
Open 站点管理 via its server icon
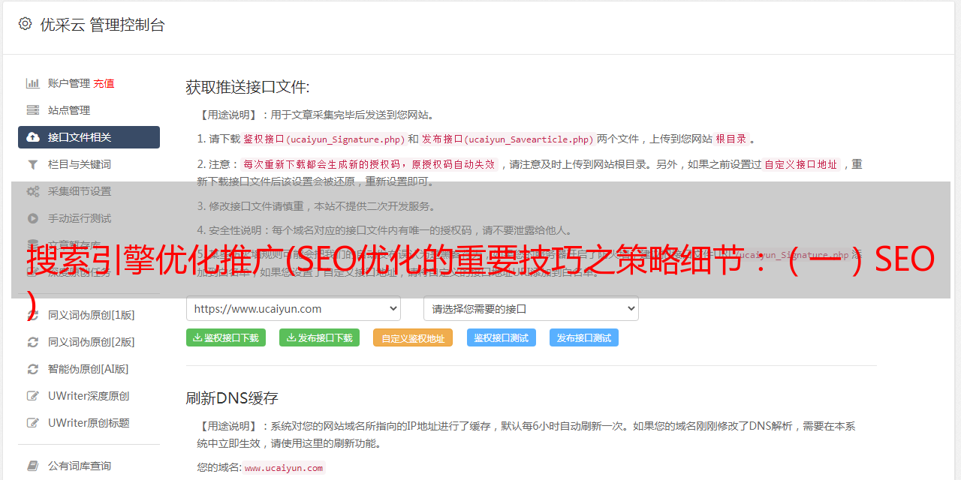[x=32, y=110]
